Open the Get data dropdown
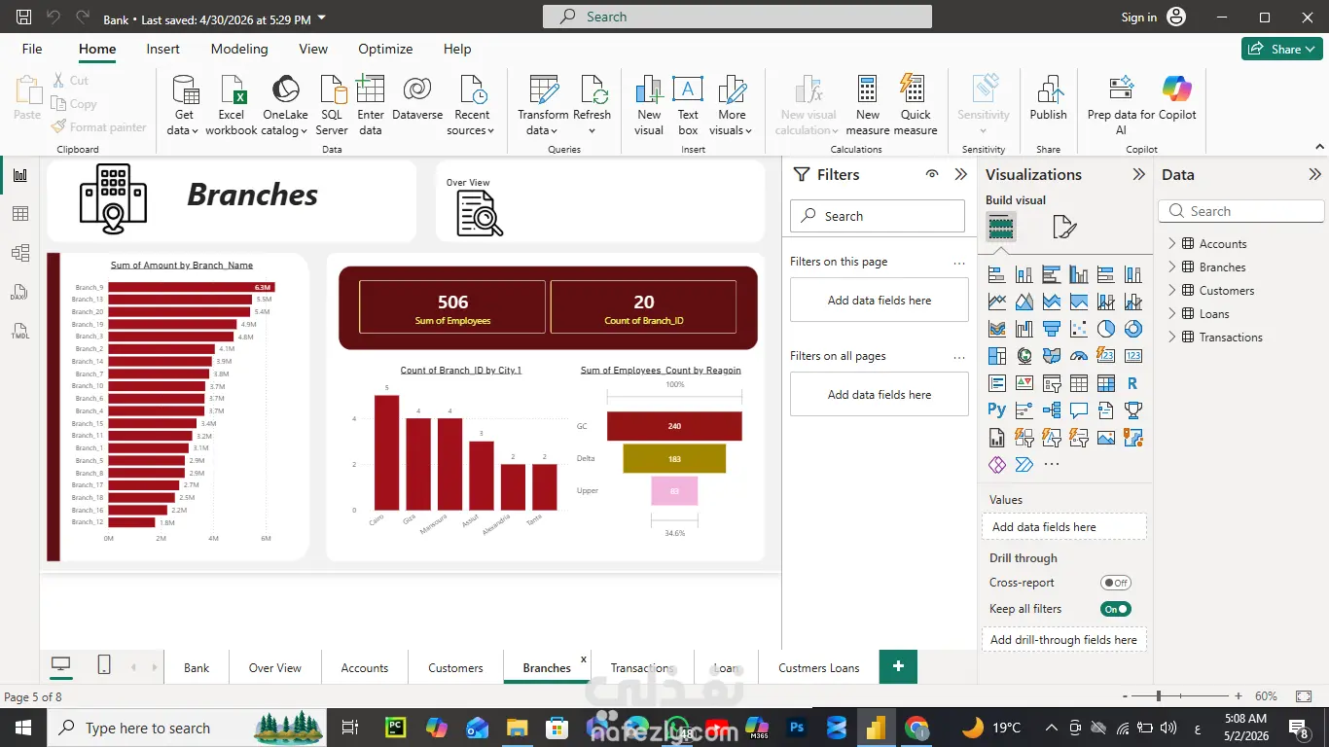 (184, 105)
